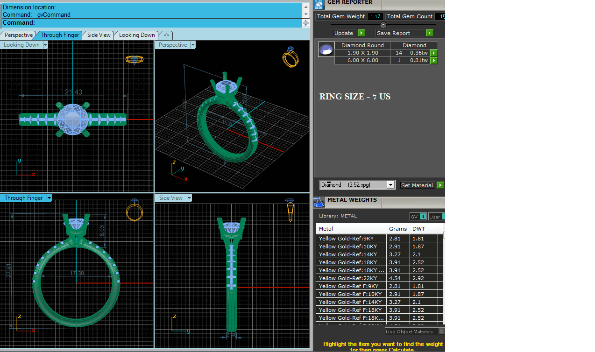The image size is (595, 352).
Task: Add a new viewport tab with plus icon
Action: point(166,35)
